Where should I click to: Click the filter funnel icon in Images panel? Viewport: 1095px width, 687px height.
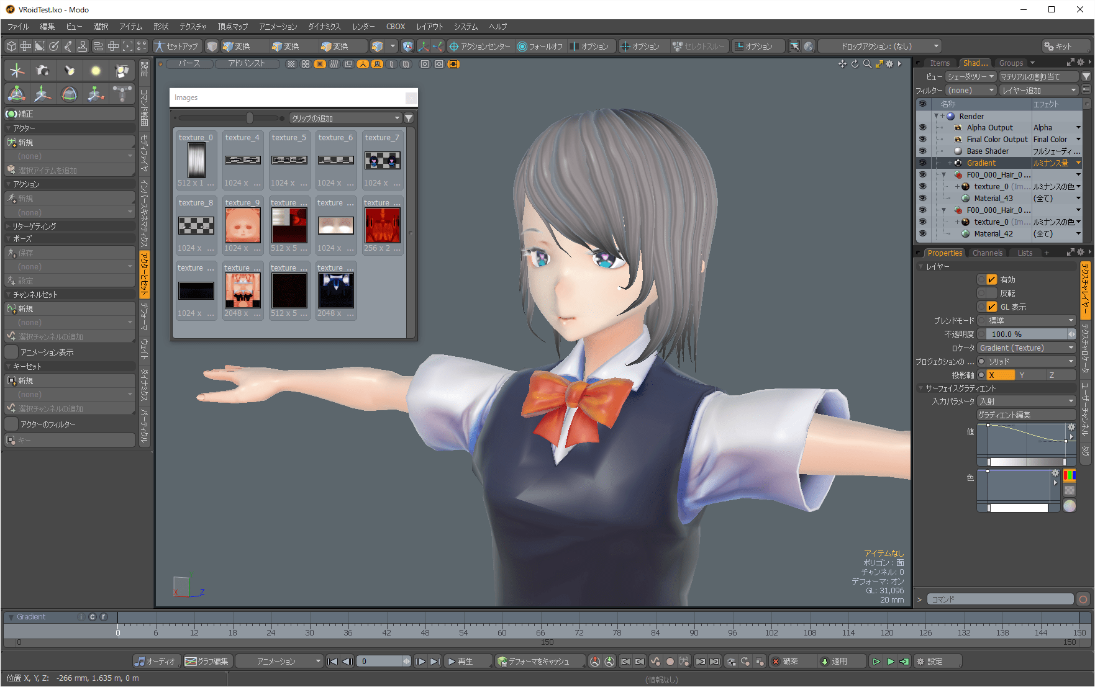pos(409,118)
